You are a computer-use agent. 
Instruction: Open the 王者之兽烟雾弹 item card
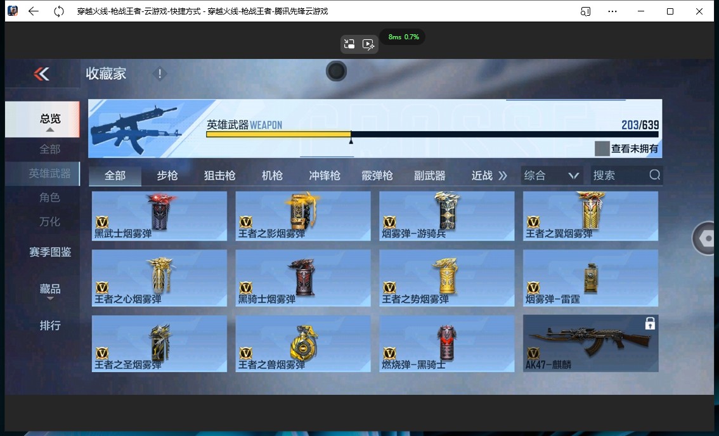303,343
